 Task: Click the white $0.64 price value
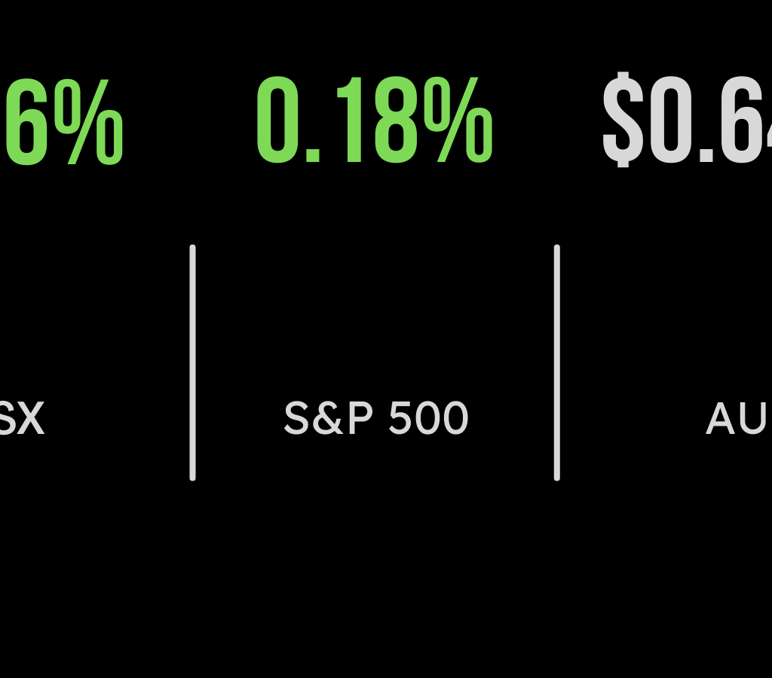pos(686,122)
